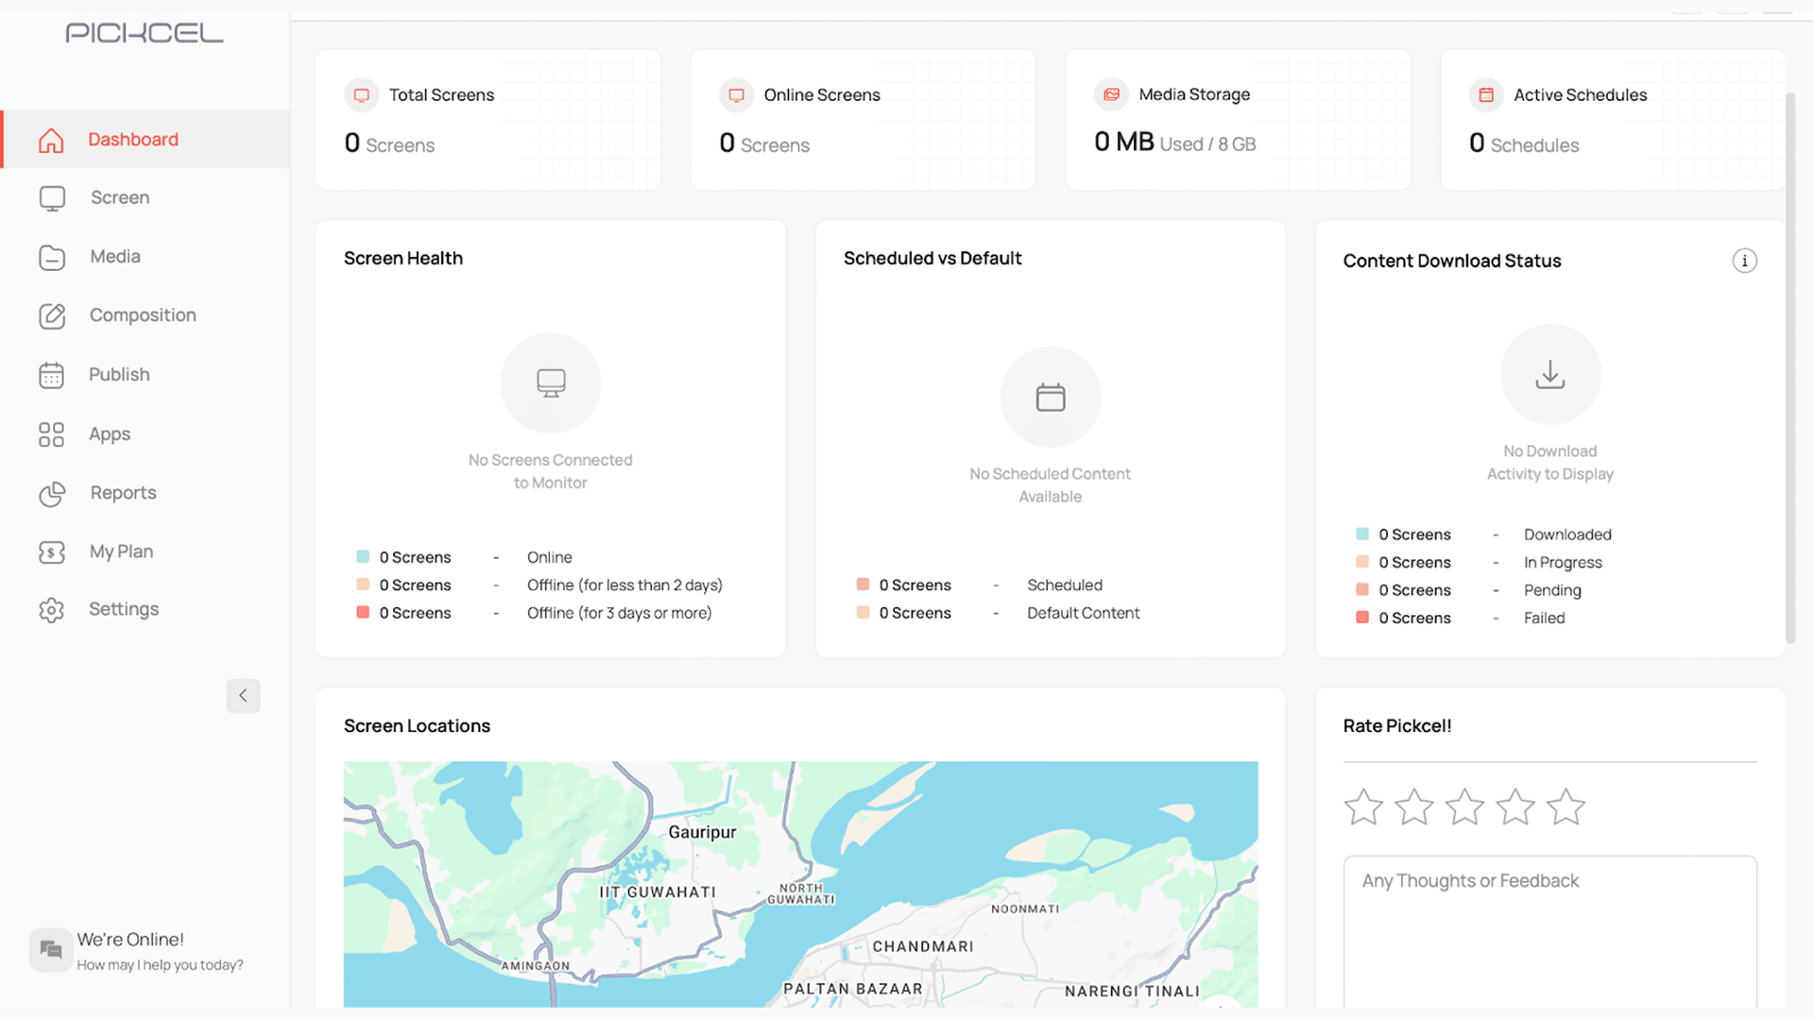Click the Pickcel logo

[144, 33]
